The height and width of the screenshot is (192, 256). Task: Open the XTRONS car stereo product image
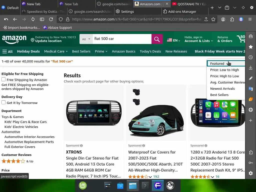point(94,113)
